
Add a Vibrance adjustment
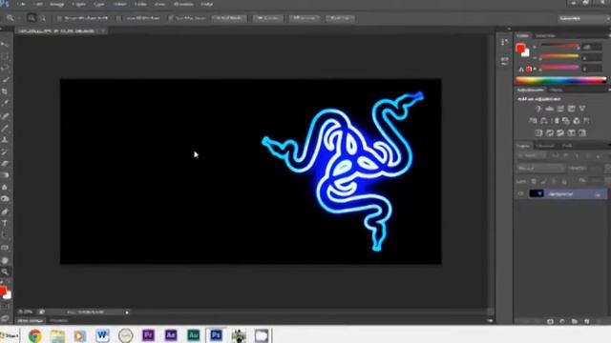point(582,109)
